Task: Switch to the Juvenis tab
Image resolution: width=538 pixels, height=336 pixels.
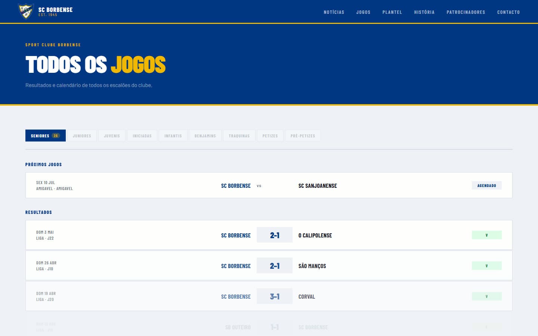Action: coord(112,136)
